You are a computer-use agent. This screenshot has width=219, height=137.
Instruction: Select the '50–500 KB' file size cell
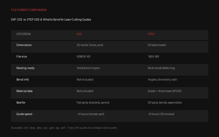tap(83, 56)
